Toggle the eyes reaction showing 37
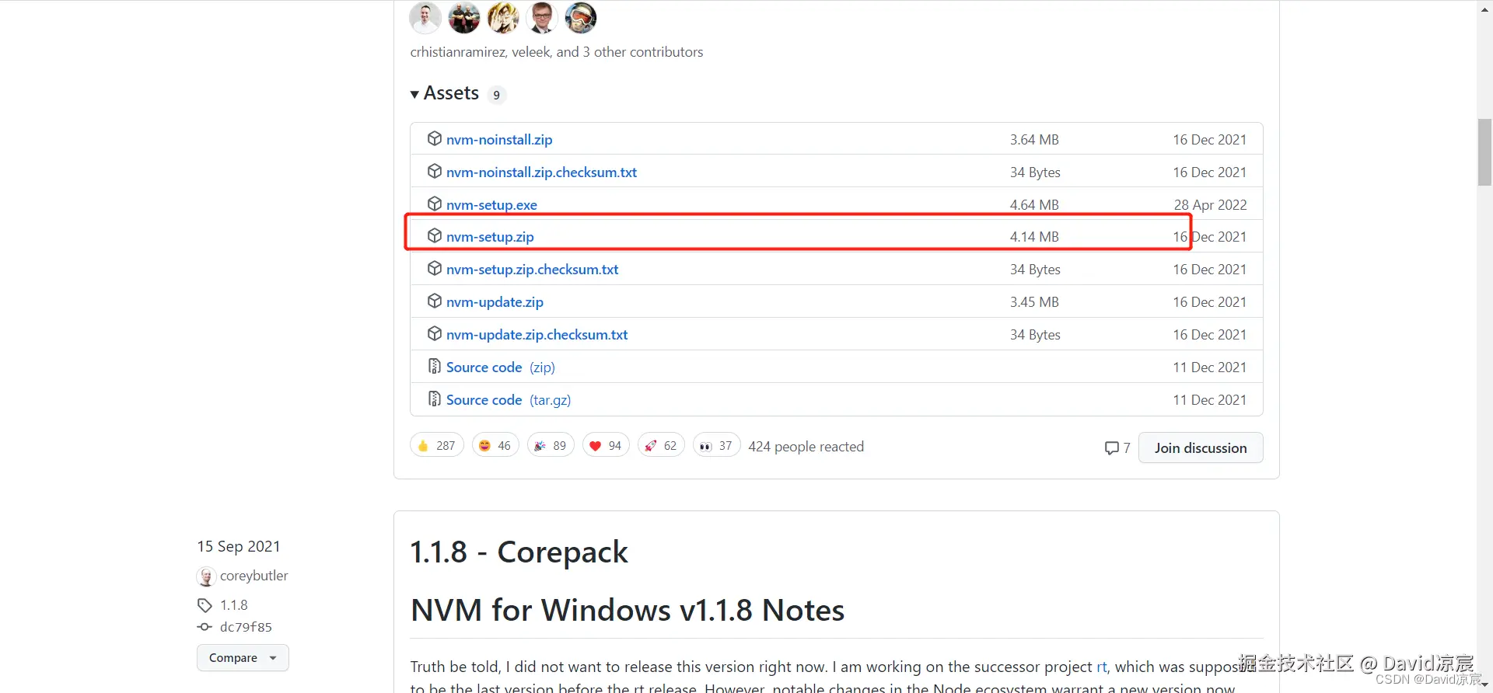Screen dimensions: 1493x693 pyautogui.click(x=716, y=445)
